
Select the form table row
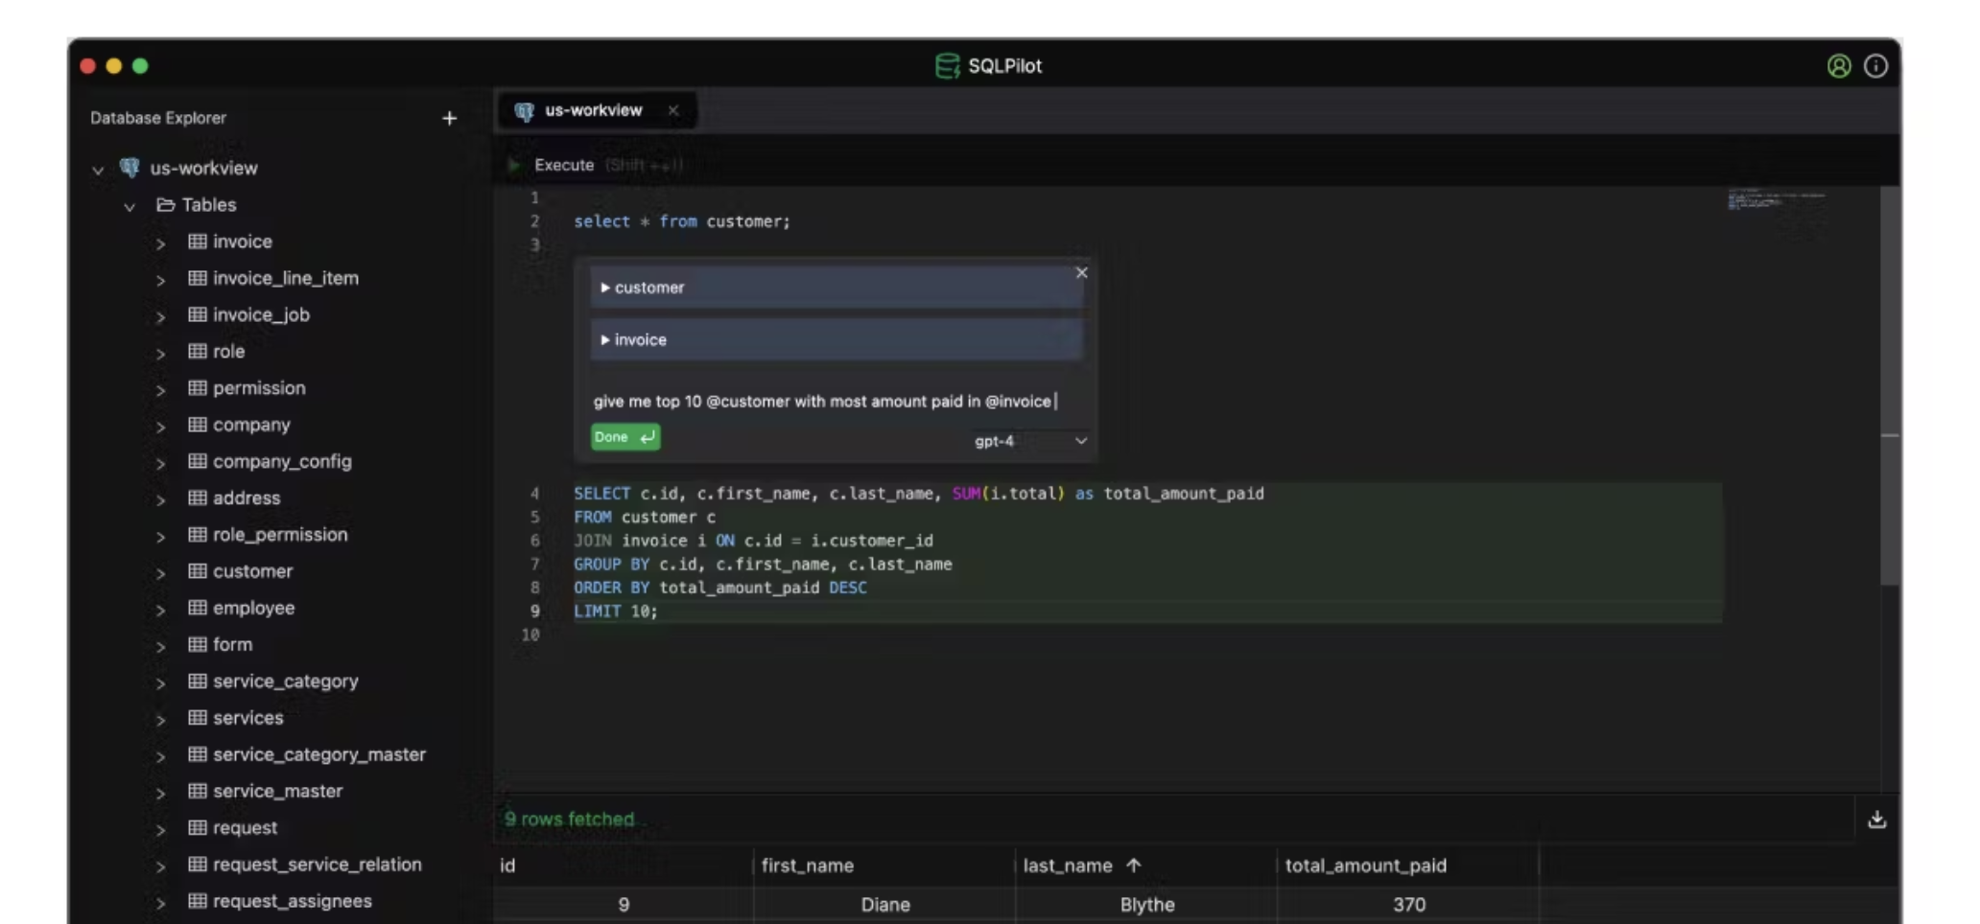tap(232, 644)
